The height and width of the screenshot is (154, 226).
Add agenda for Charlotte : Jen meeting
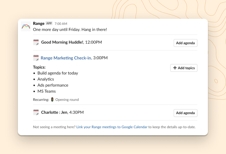tap(185, 113)
